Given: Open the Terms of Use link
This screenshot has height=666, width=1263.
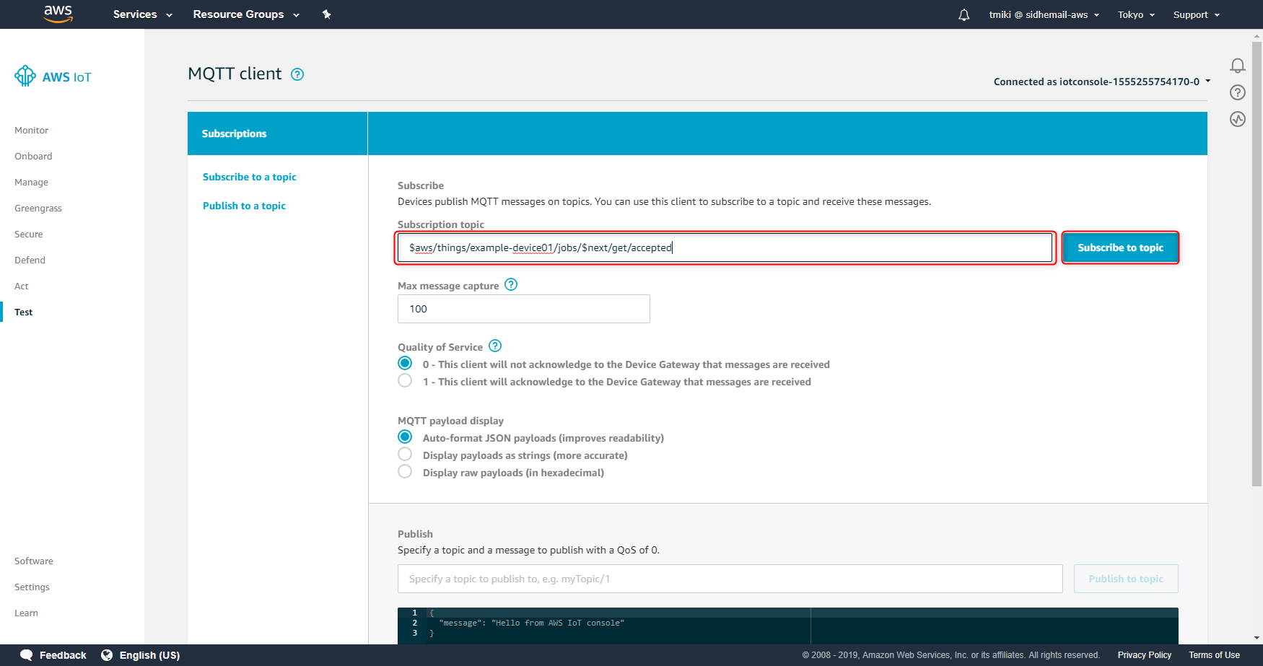Looking at the screenshot, I should pyautogui.click(x=1215, y=655).
